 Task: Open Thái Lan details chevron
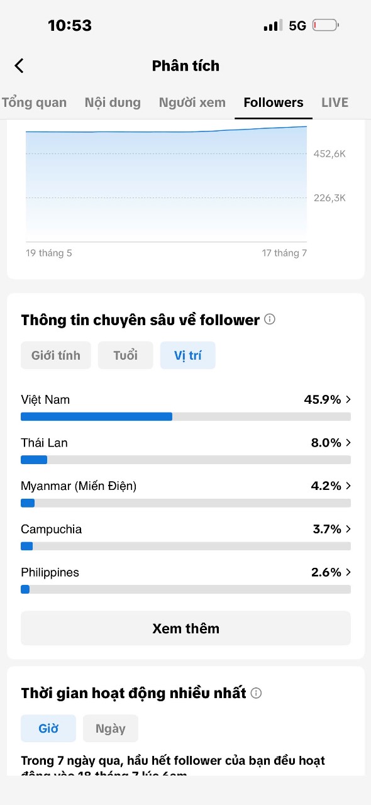pyautogui.click(x=348, y=443)
